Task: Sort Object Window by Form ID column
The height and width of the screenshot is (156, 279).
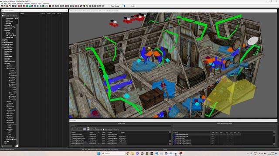Action: tap(43, 13)
